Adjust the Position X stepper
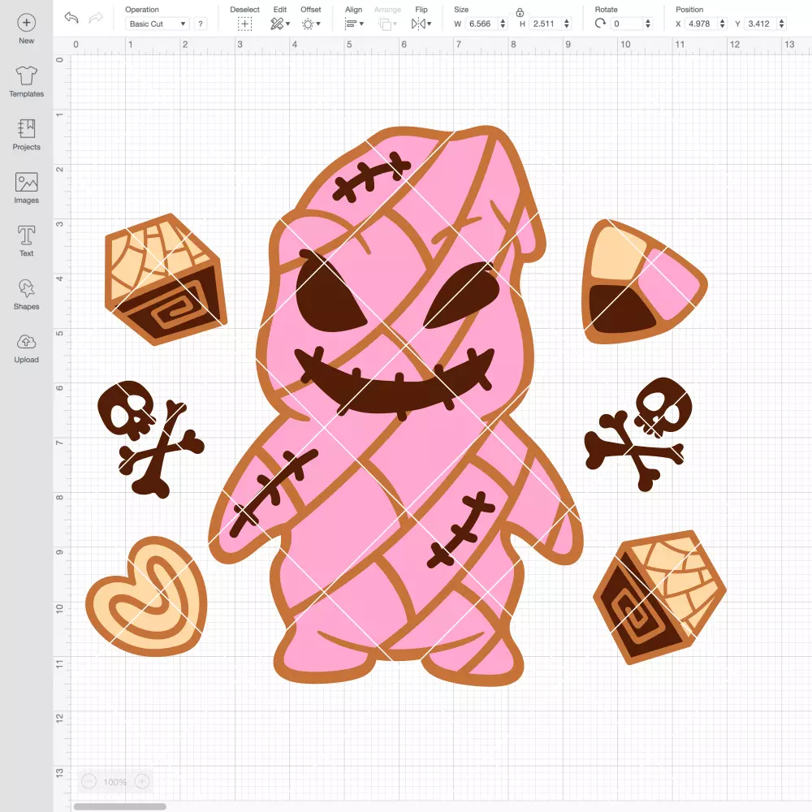 723,24
